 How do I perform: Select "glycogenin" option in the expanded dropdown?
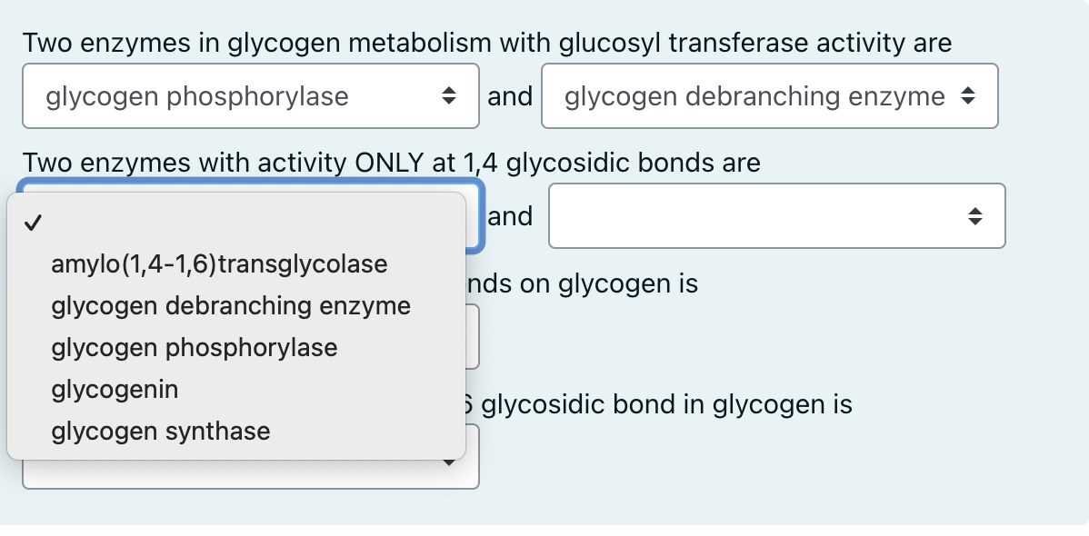[114, 389]
